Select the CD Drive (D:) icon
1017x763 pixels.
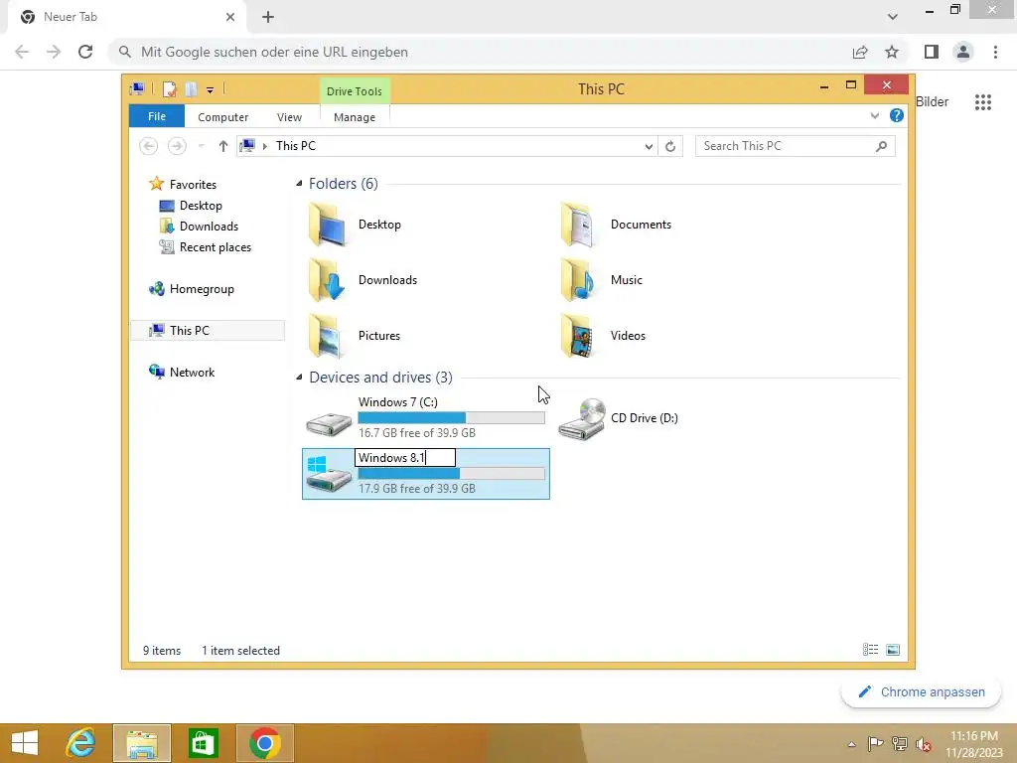coord(582,419)
